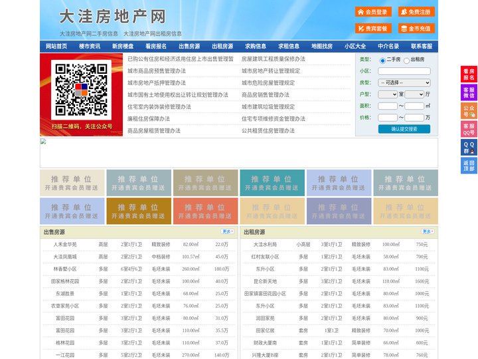Click the minimum 面积 input field

[388, 106]
